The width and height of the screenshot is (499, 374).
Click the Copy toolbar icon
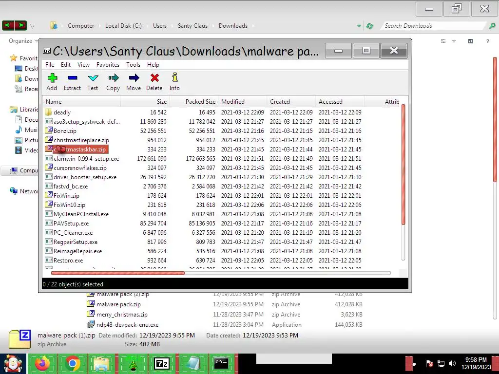[x=113, y=78]
